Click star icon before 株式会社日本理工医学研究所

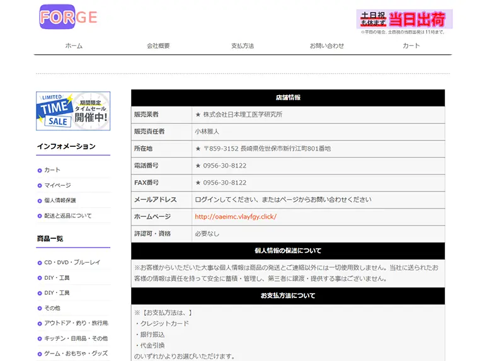point(198,115)
